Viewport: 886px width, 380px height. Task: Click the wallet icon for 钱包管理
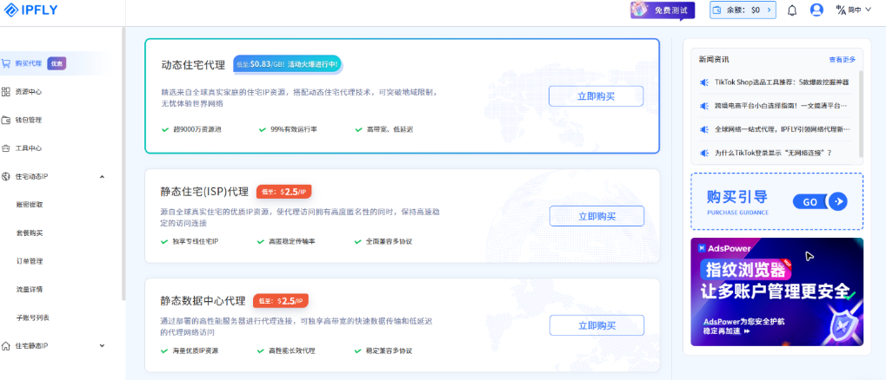coord(5,120)
